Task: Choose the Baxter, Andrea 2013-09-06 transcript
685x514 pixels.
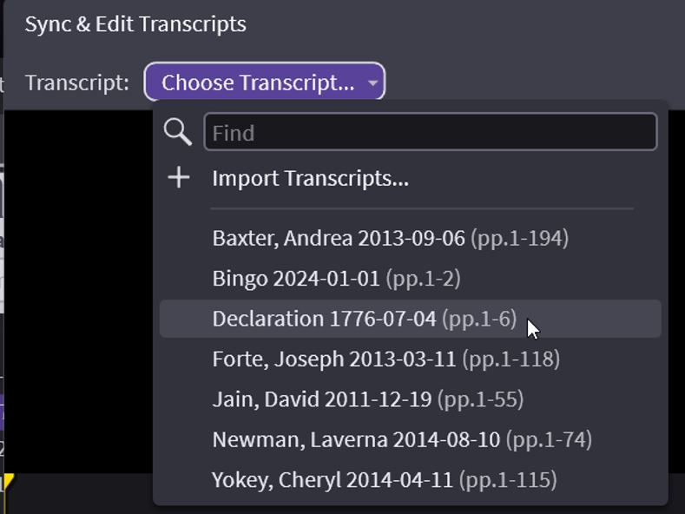Action: click(x=339, y=238)
